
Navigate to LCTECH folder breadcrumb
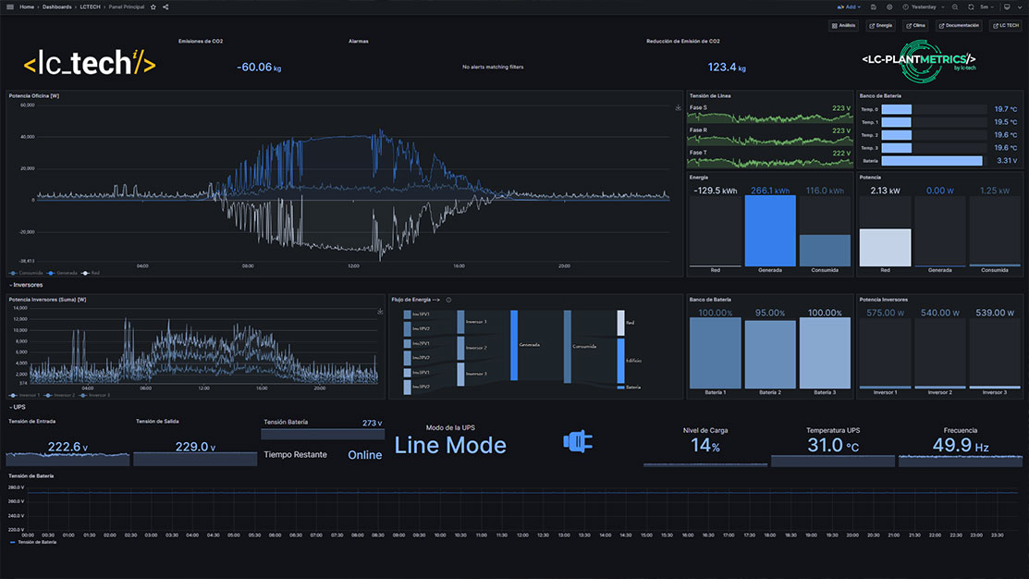pyautogui.click(x=90, y=6)
